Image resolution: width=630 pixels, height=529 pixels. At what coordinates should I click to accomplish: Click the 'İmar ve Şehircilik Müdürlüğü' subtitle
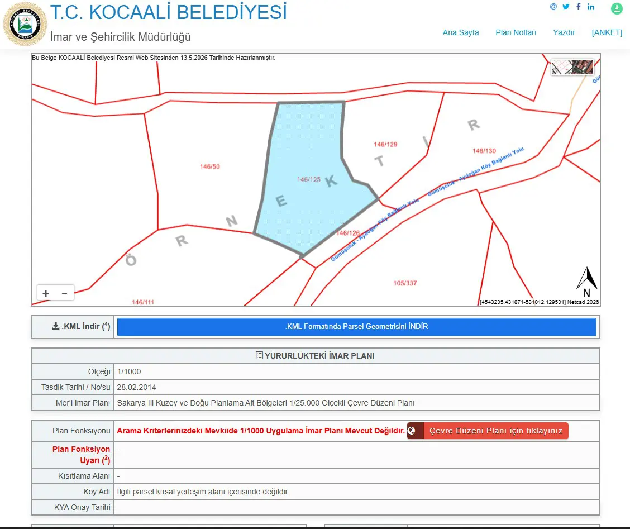click(x=121, y=36)
